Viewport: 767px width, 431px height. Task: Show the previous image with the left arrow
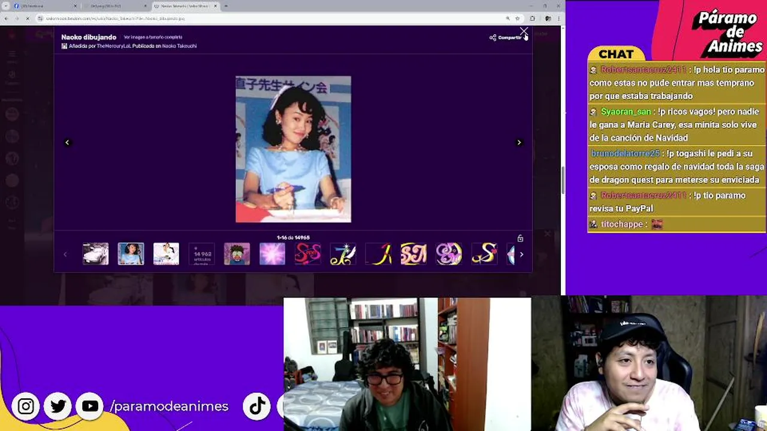click(x=67, y=142)
